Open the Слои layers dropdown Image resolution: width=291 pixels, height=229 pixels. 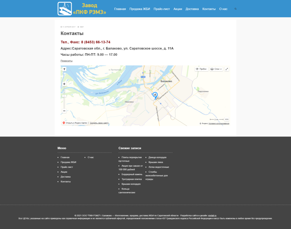(x=216, y=69)
